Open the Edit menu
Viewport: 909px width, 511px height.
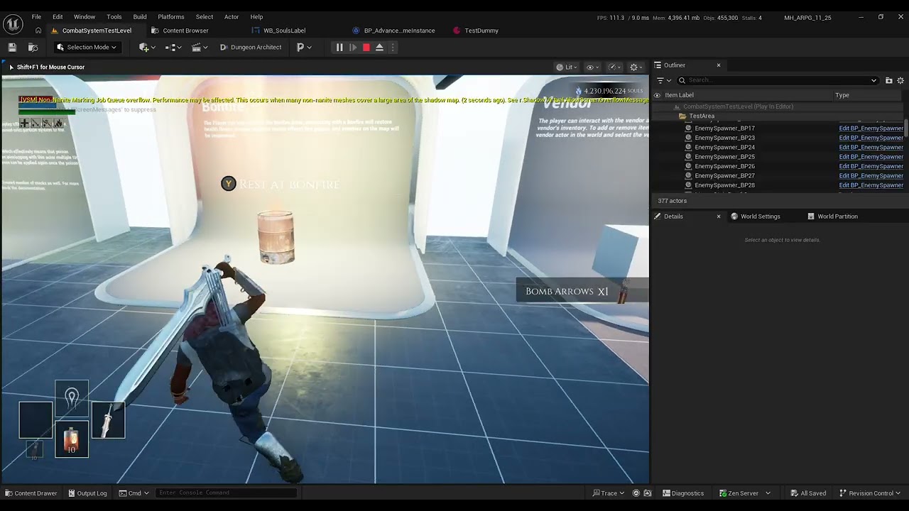click(58, 17)
